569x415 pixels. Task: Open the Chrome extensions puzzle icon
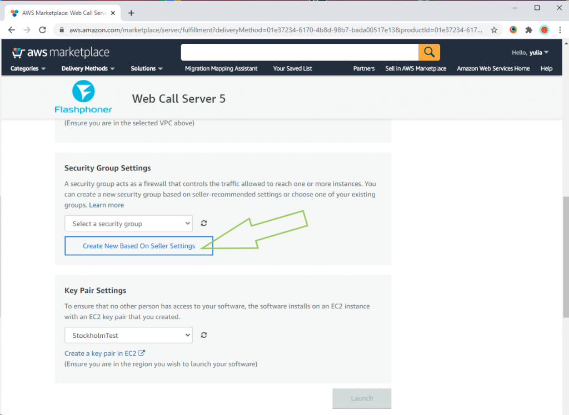pyautogui.click(x=529, y=30)
